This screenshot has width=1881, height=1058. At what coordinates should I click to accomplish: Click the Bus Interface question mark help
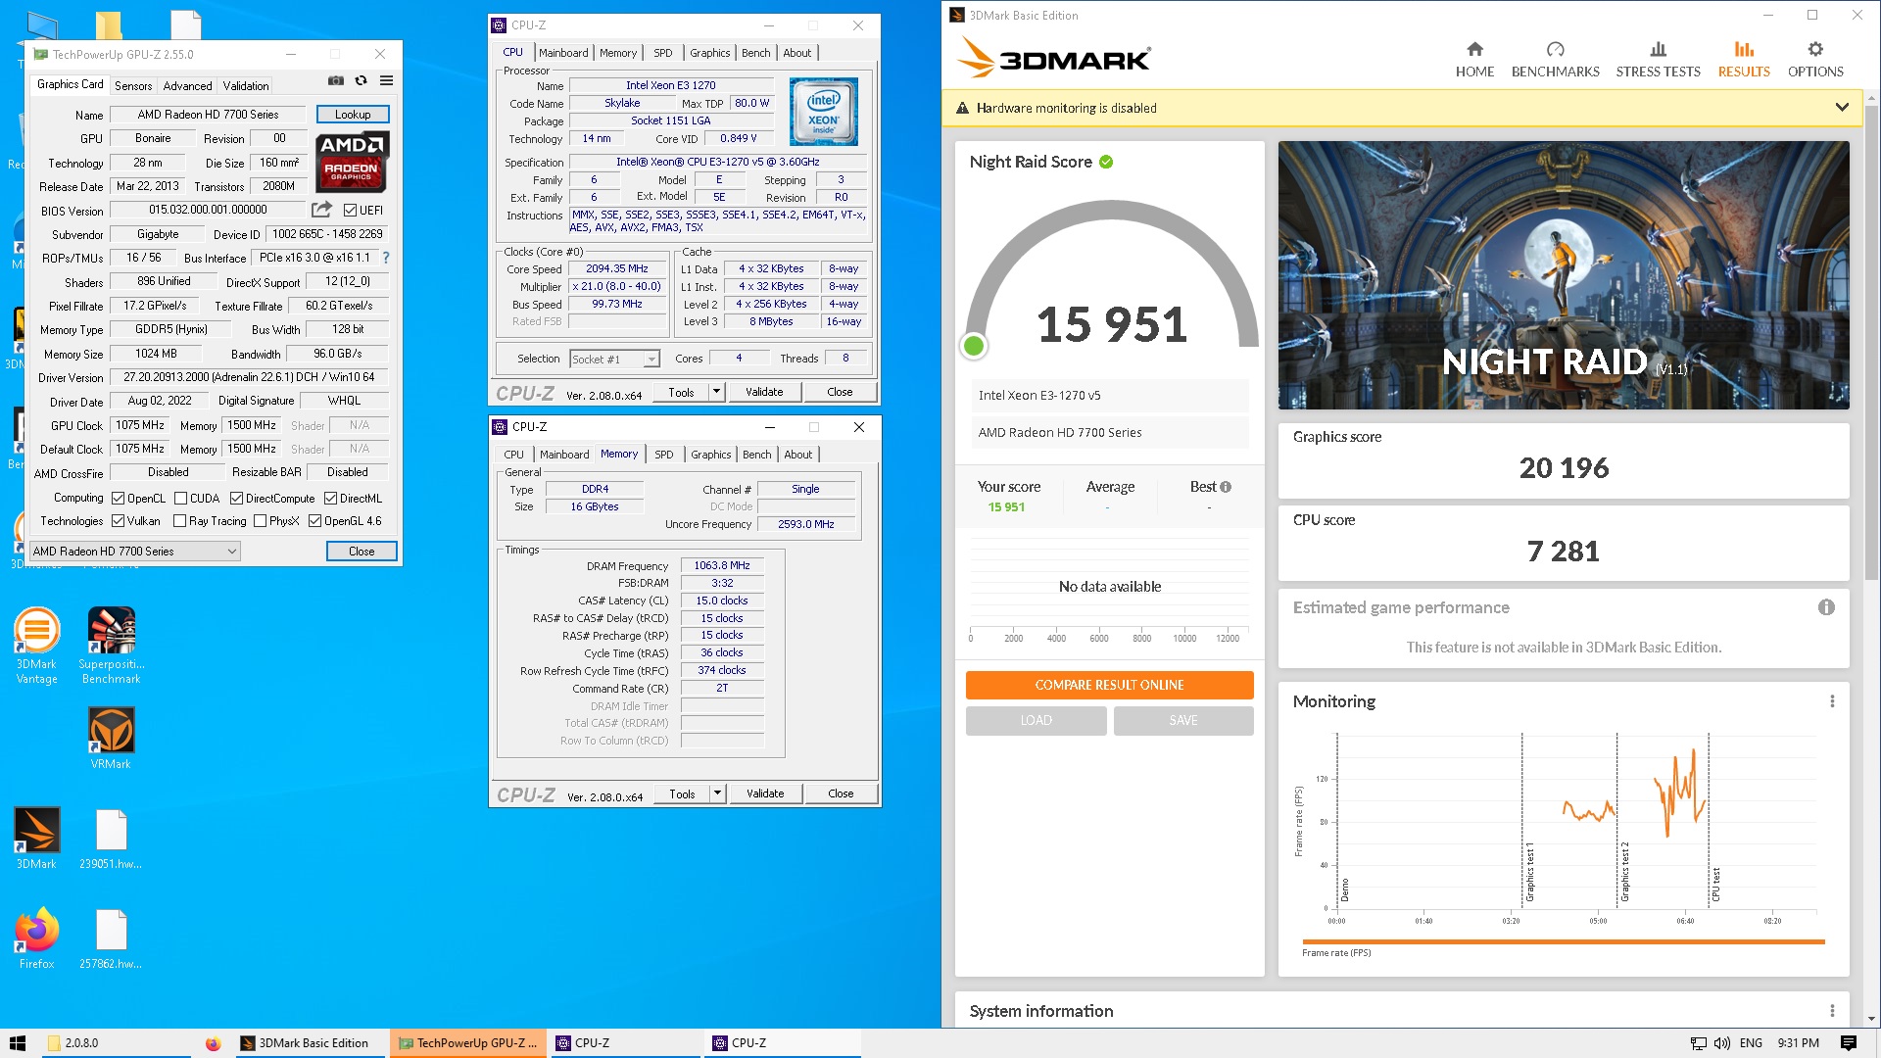click(386, 258)
